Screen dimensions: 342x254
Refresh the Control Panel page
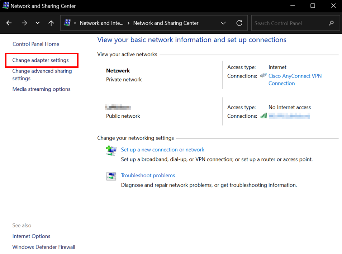[239, 23]
